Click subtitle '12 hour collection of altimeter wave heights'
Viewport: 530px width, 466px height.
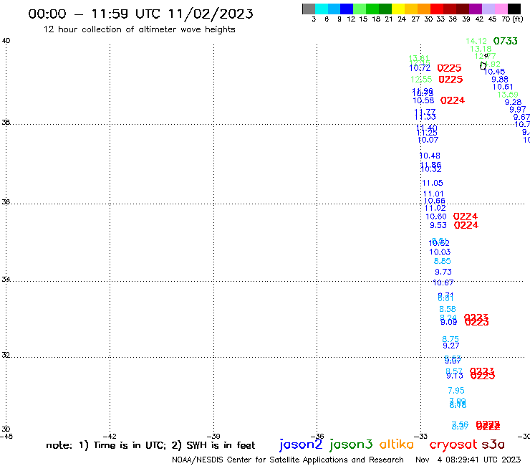pos(139,29)
